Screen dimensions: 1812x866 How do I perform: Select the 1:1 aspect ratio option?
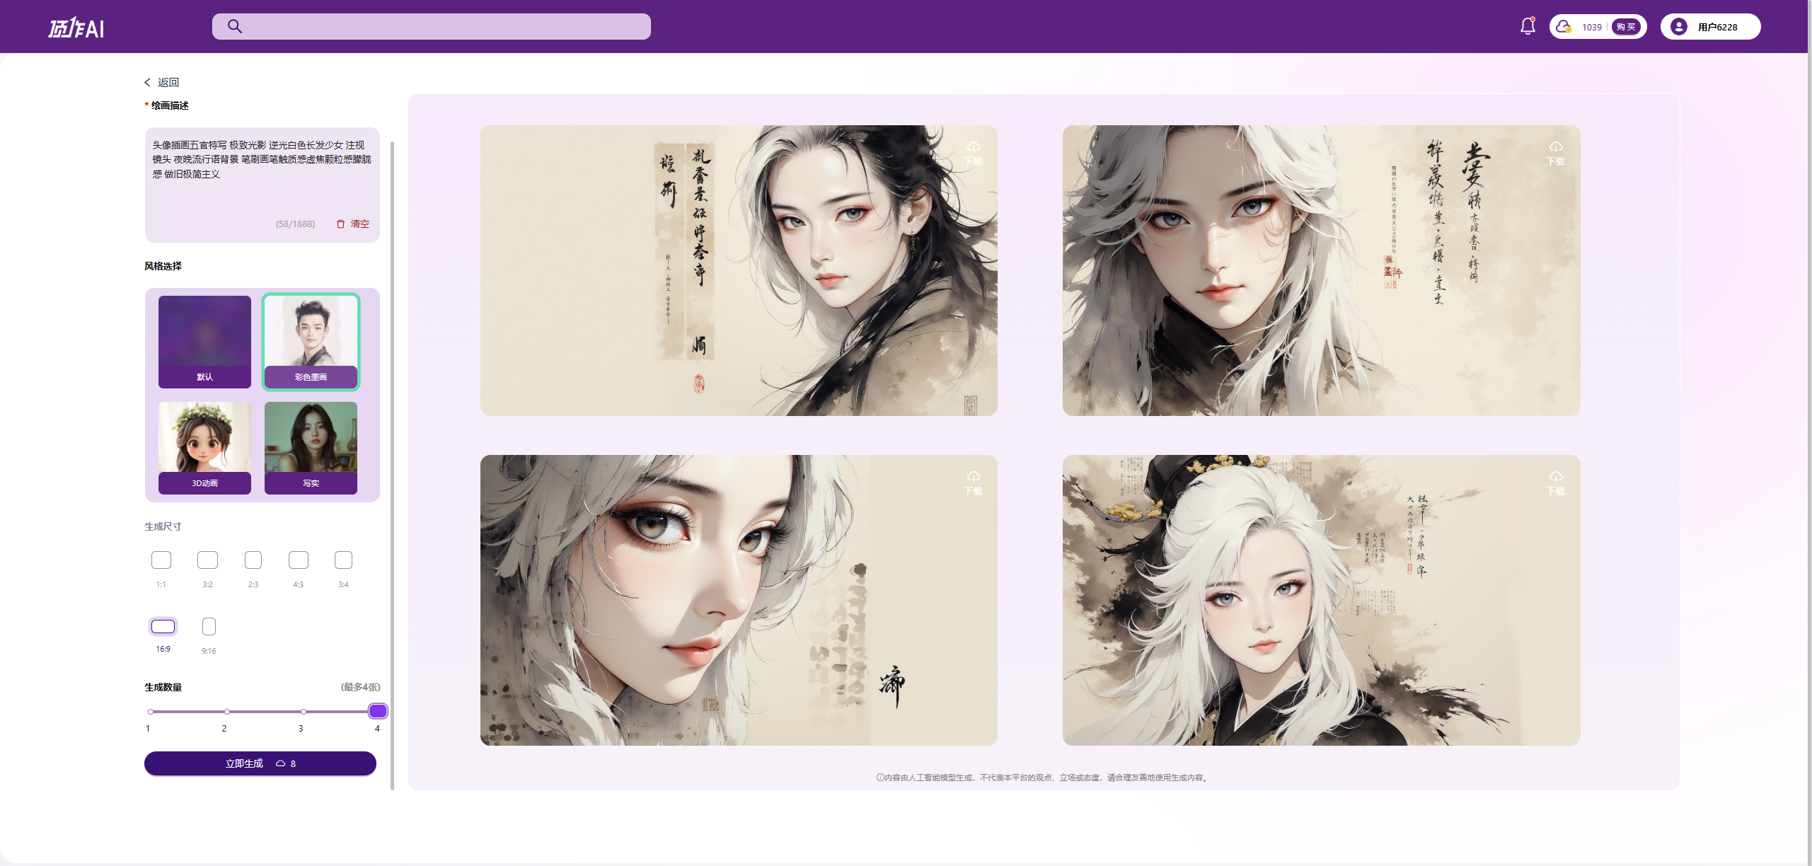[x=161, y=560]
